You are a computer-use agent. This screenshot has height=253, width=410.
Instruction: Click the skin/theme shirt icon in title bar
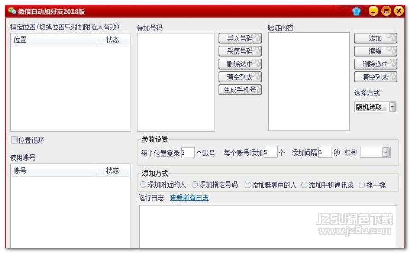pyautogui.click(x=356, y=12)
